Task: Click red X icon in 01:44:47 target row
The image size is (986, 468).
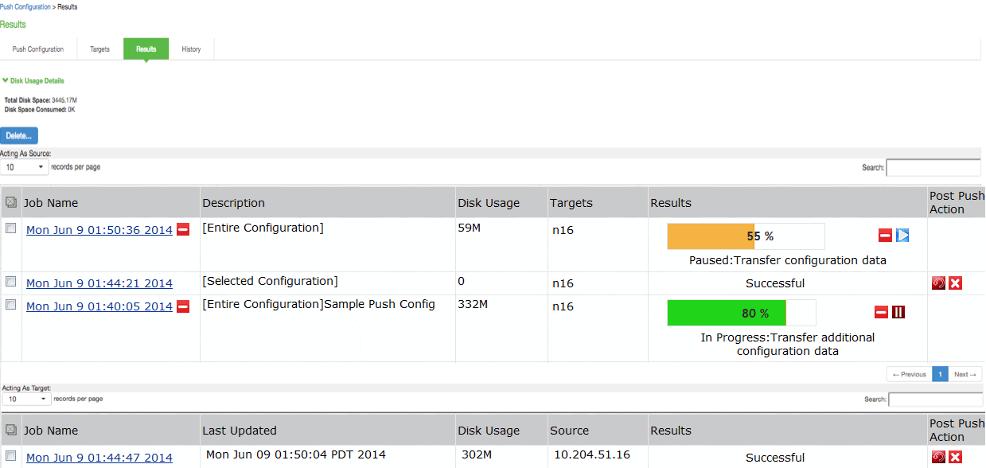Action: [956, 457]
